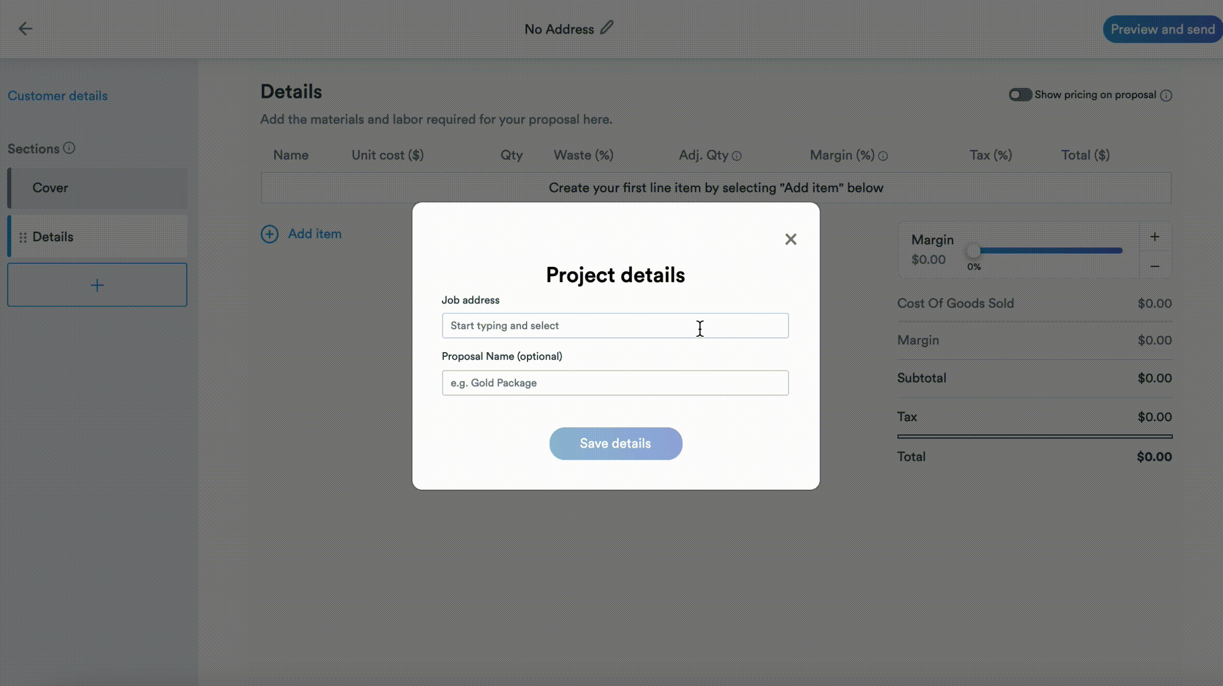Click the Adj. Qty info icon
This screenshot has height=686, width=1223.
click(737, 157)
